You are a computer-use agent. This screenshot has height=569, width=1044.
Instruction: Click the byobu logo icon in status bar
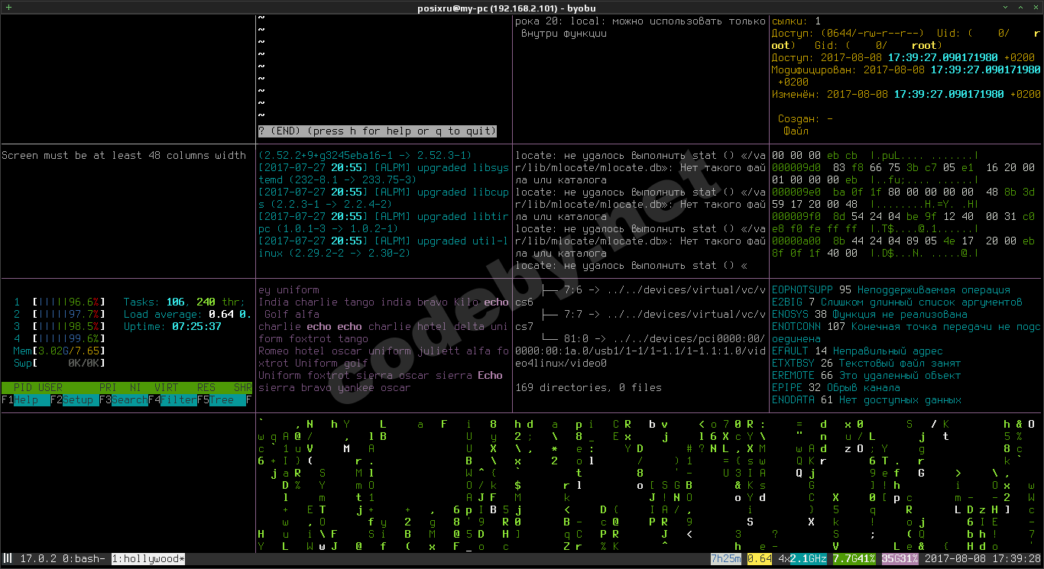8,559
